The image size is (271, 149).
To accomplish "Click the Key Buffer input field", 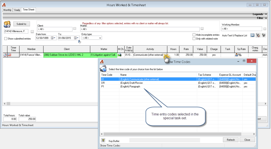I will [164, 140].
